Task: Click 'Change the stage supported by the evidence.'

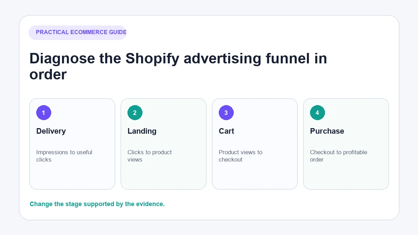Action: 97,204
